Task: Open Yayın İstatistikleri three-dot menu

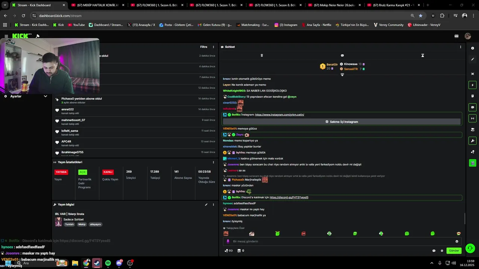Action: 213,162
